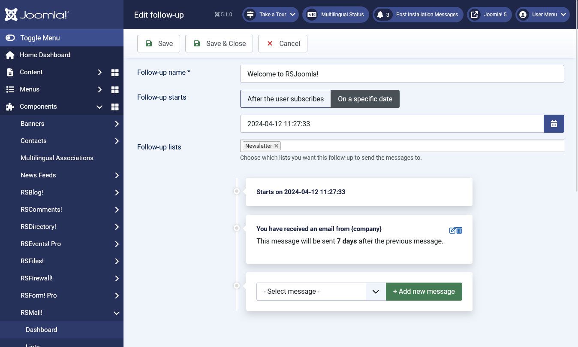Image resolution: width=578 pixels, height=347 pixels.
Task: Expand the Menus submenu arrow
Action: pyautogui.click(x=99, y=89)
